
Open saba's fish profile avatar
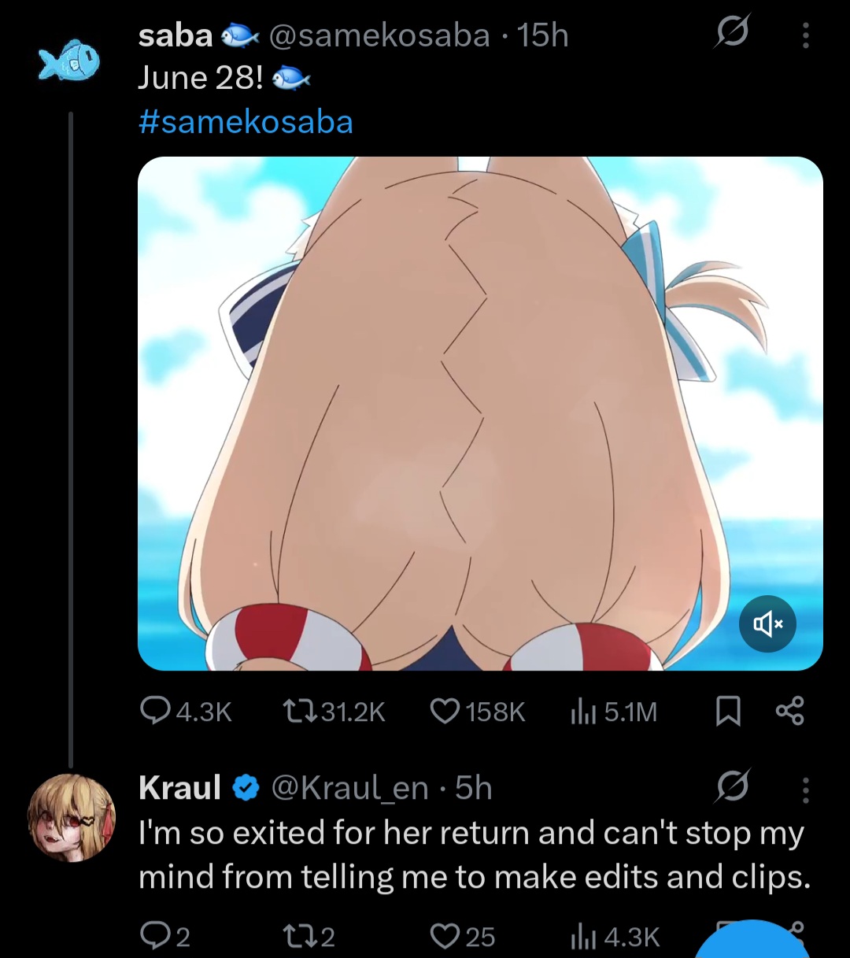tap(70, 61)
